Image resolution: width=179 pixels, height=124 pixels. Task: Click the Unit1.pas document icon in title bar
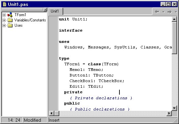click(x=5, y=4)
